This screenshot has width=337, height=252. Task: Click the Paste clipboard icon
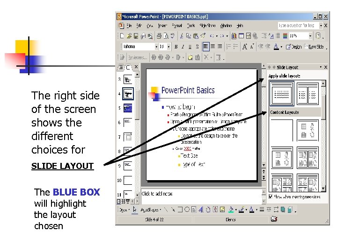[196, 36]
